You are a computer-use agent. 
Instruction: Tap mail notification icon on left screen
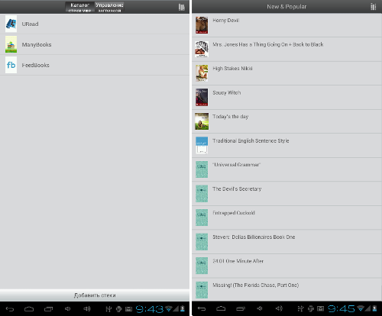[x=129, y=309]
